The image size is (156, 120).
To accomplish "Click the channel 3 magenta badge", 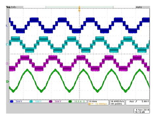I will 51,101.
